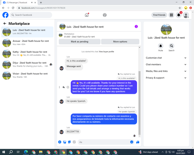This screenshot has width=194, height=155.
Task: Open Vivian conversation in list
Action: (27, 75)
